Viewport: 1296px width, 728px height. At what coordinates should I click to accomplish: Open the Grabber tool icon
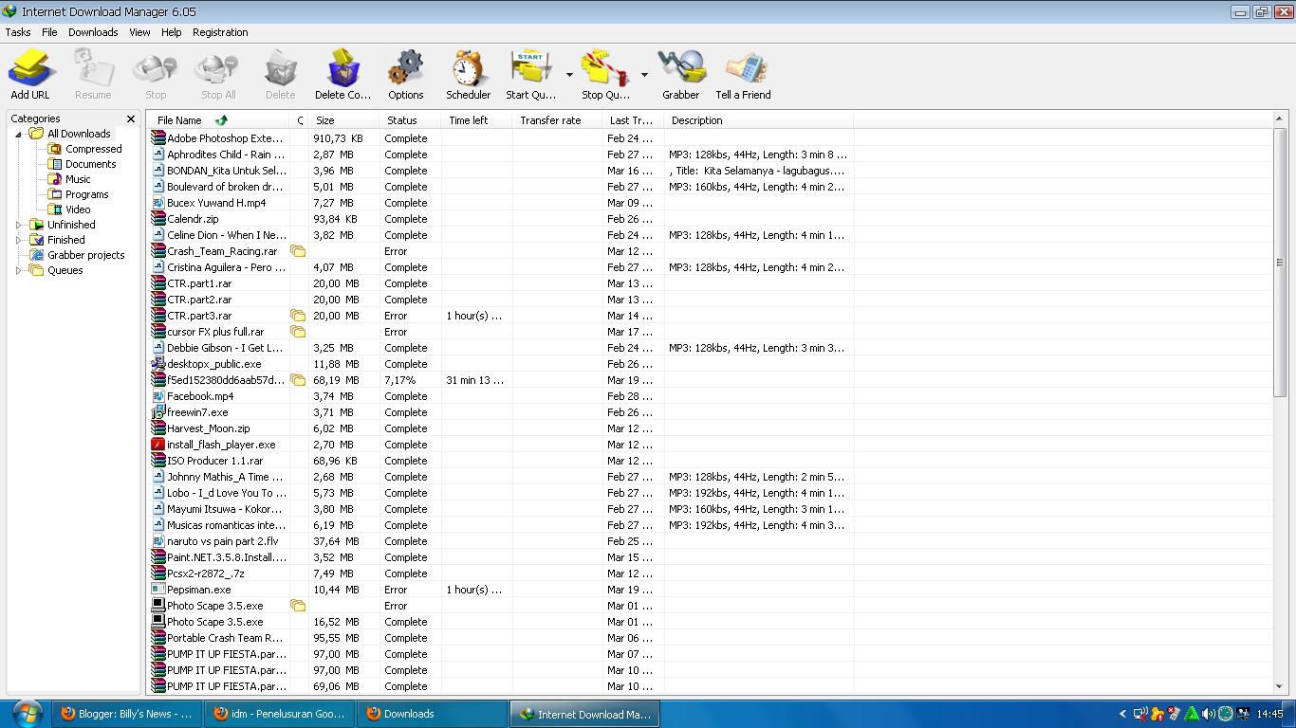pyautogui.click(x=681, y=68)
